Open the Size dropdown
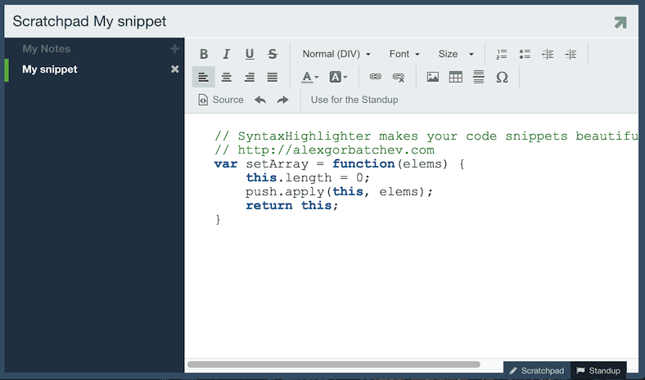 pyautogui.click(x=456, y=54)
